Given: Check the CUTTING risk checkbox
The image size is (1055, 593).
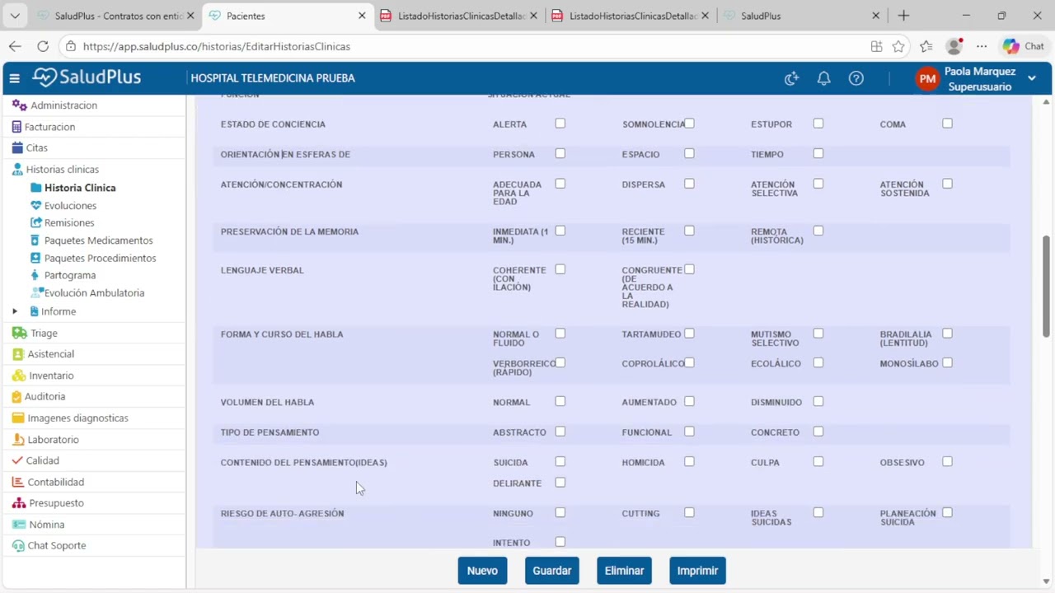Looking at the screenshot, I should click(689, 512).
